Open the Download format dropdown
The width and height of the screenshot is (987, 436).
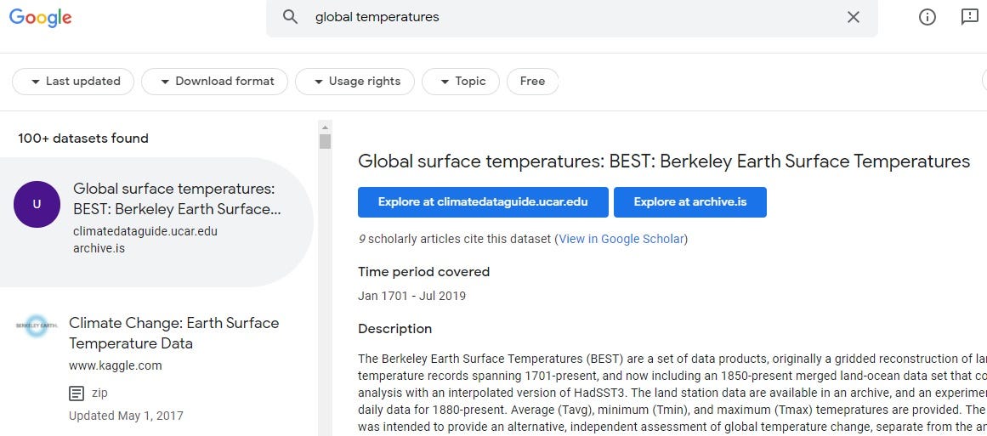[x=214, y=82]
